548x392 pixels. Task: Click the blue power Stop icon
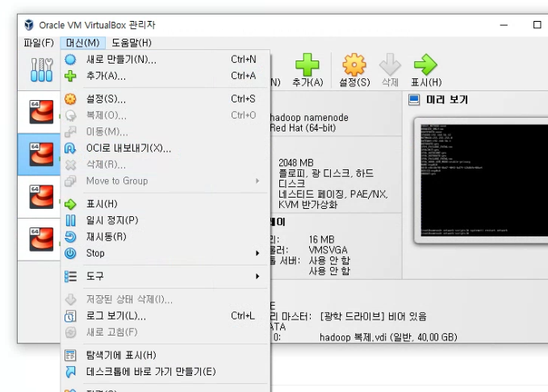pos(70,253)
